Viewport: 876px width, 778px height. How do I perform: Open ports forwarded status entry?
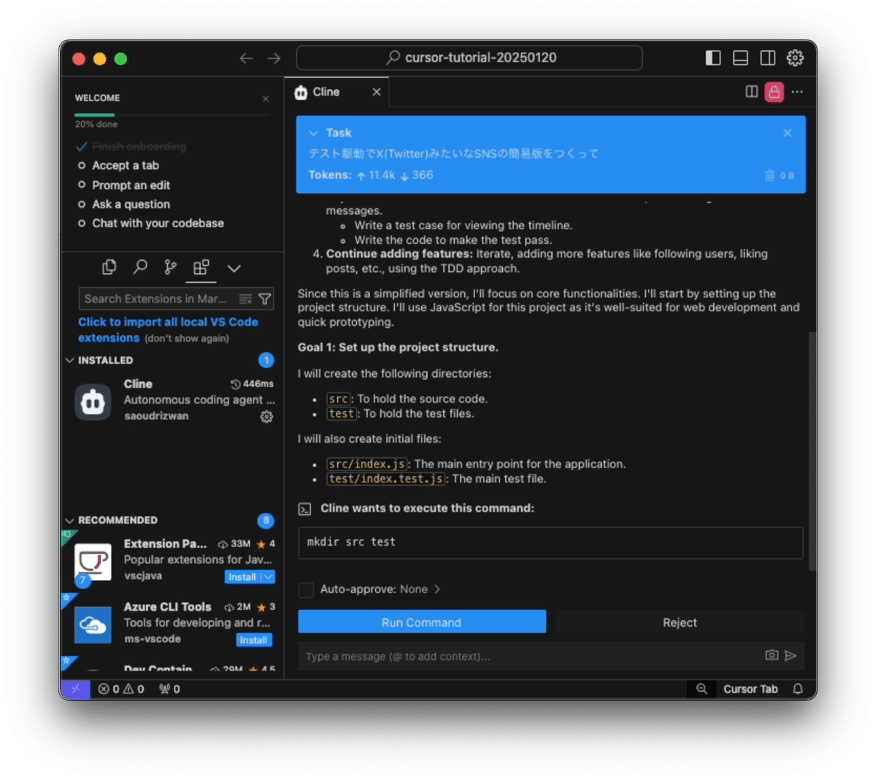point(169,689)
